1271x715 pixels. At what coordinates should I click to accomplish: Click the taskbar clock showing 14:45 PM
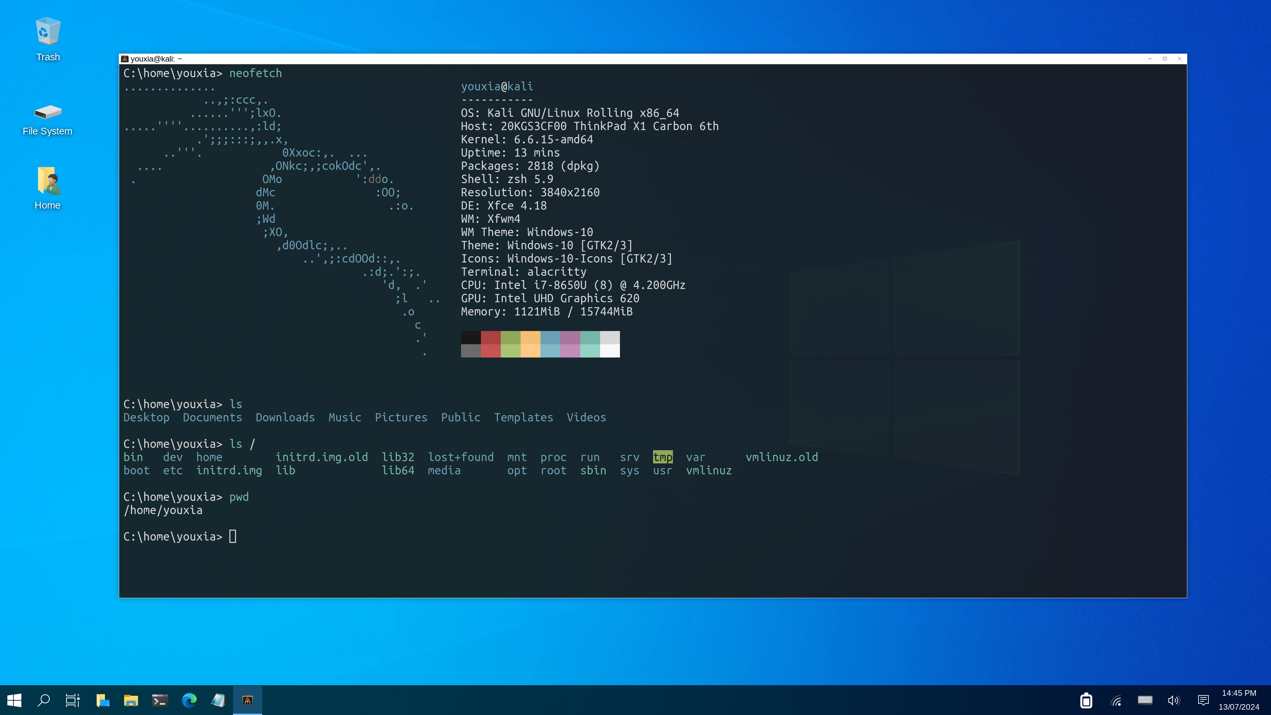coord(1239,693)
